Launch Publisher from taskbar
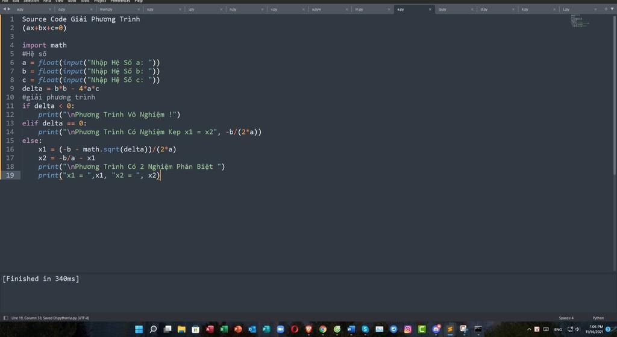 (266, 329)
